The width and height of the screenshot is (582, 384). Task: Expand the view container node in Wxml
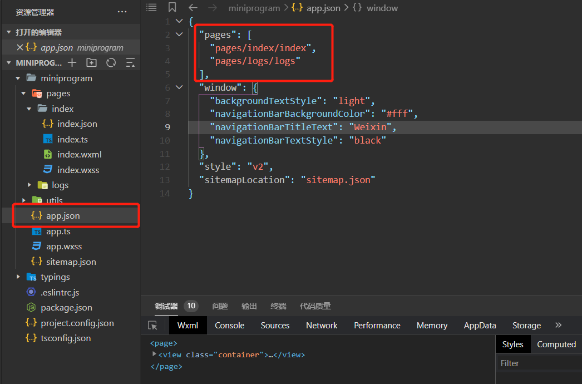tap(154, 355)
